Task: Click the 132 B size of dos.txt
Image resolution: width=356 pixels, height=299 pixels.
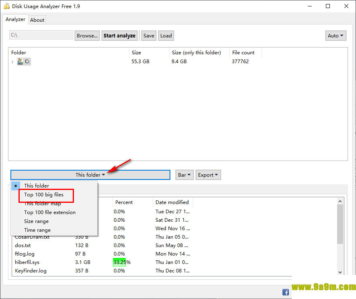Action: pos(82,245)
